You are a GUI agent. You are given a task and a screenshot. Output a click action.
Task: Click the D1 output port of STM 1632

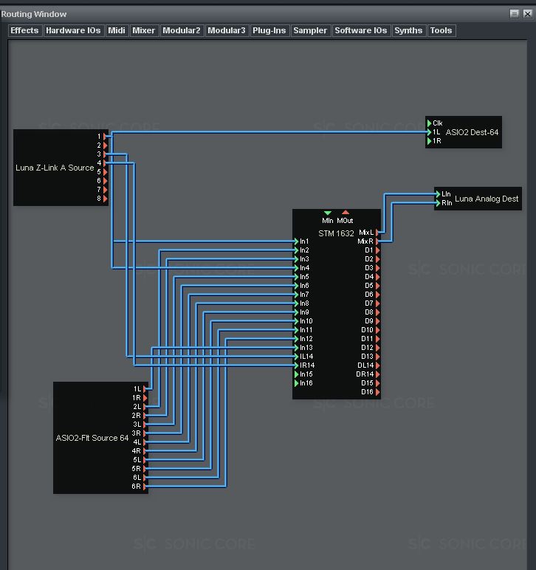pos(377,250)
